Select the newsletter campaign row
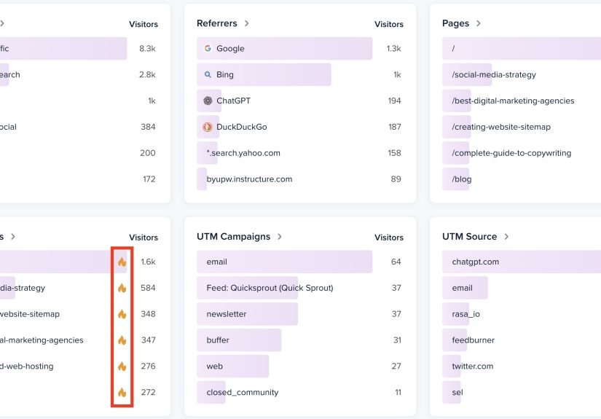This screenshot has width=601, height=419. tap(299, 314)
